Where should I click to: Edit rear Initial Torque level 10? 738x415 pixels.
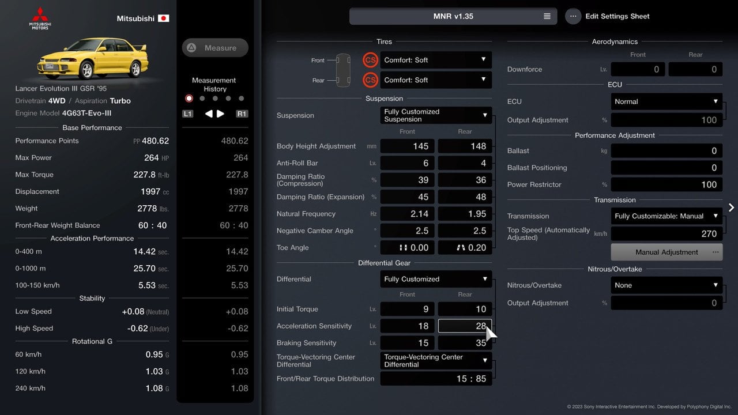pyautogui.click(x=465, y=309)
